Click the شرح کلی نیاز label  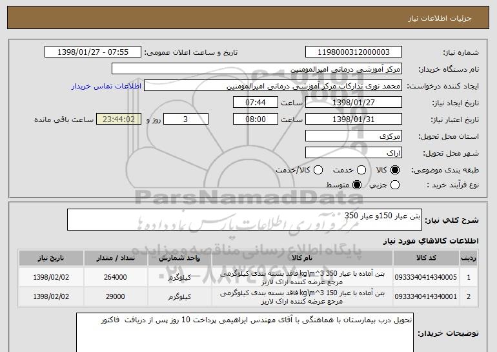tap(452, 220)
